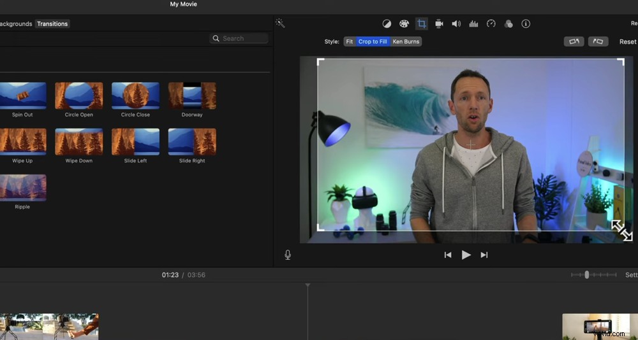The height and width of the screenshot is (340, 638).
Task: Click the Reset button for crop
Action: [628, 41]
